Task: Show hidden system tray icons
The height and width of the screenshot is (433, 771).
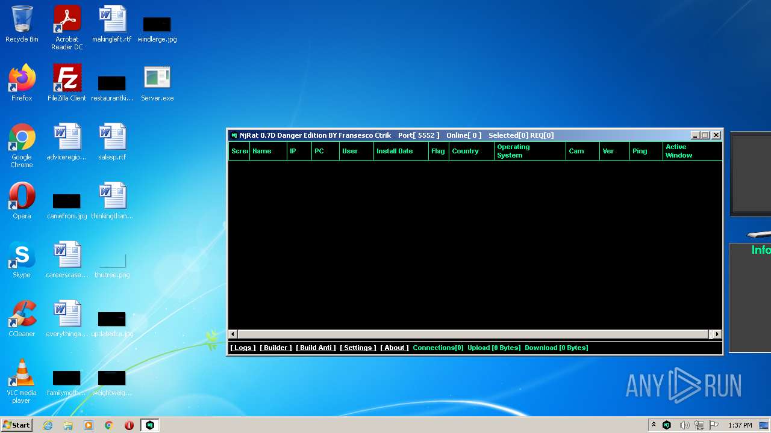Action: (654, 425)
